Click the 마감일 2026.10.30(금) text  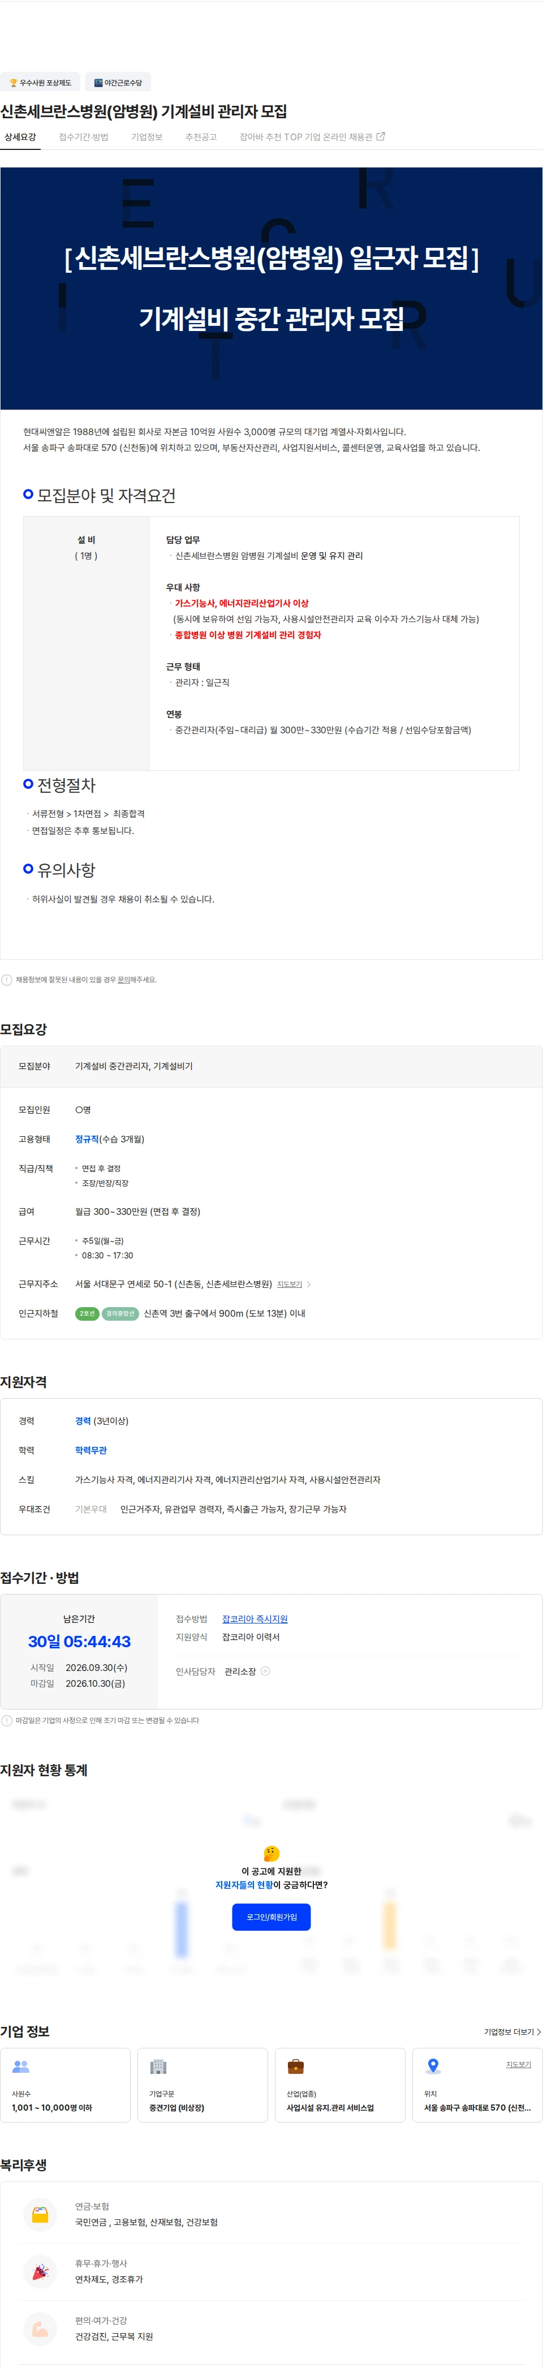click(78, 1684)
